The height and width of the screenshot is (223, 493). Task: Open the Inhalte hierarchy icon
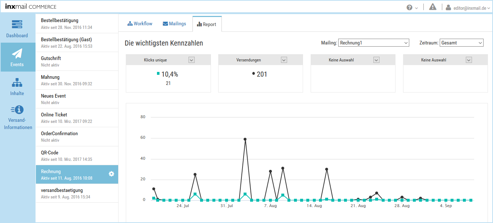(17, 82)
